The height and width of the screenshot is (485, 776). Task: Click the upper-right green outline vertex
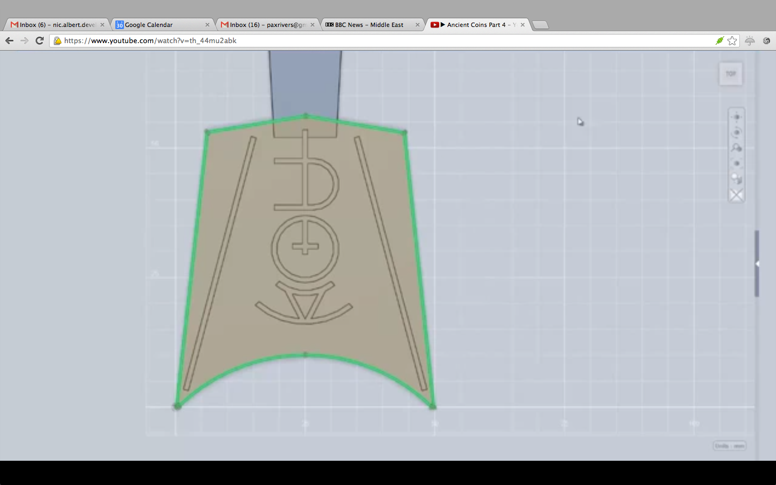coord(404,132)
